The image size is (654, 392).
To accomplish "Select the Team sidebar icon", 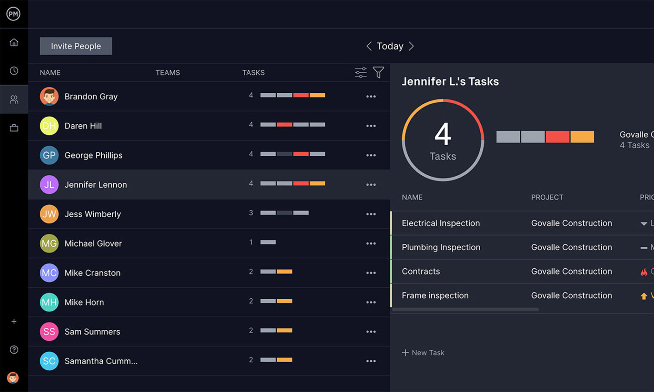I will (x=14, y=99).
